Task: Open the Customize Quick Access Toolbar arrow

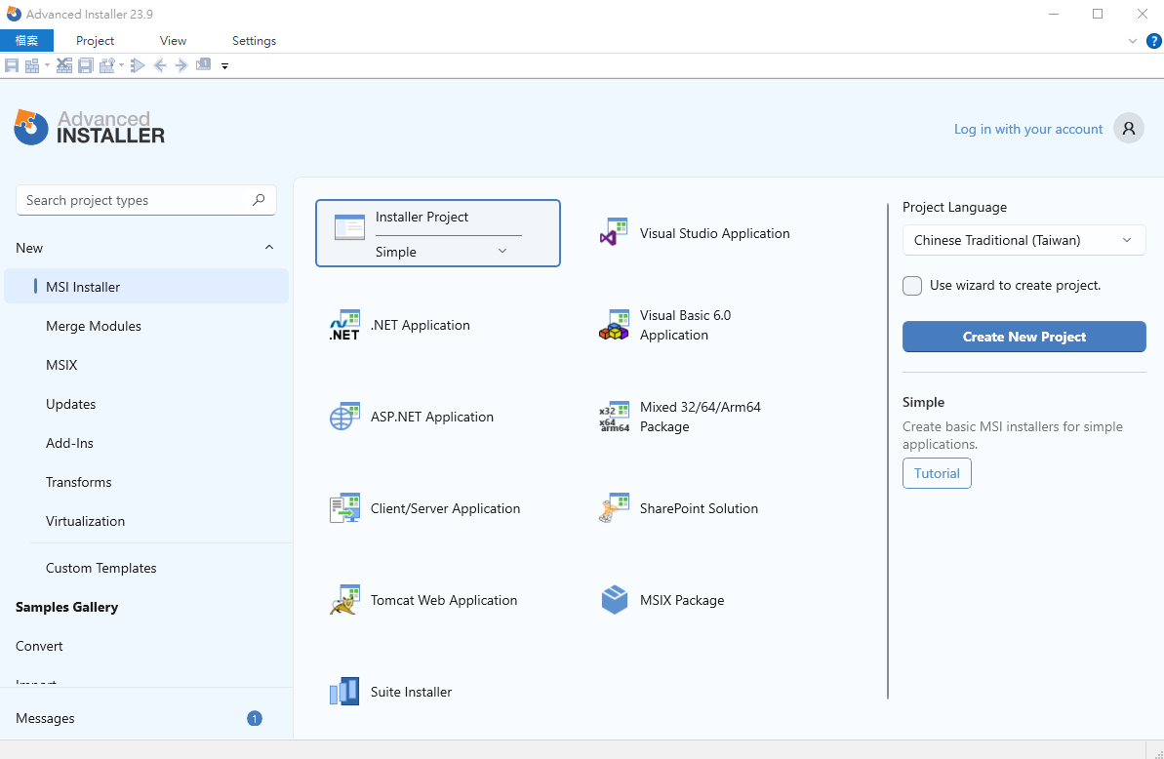Action: coord(225,66)
